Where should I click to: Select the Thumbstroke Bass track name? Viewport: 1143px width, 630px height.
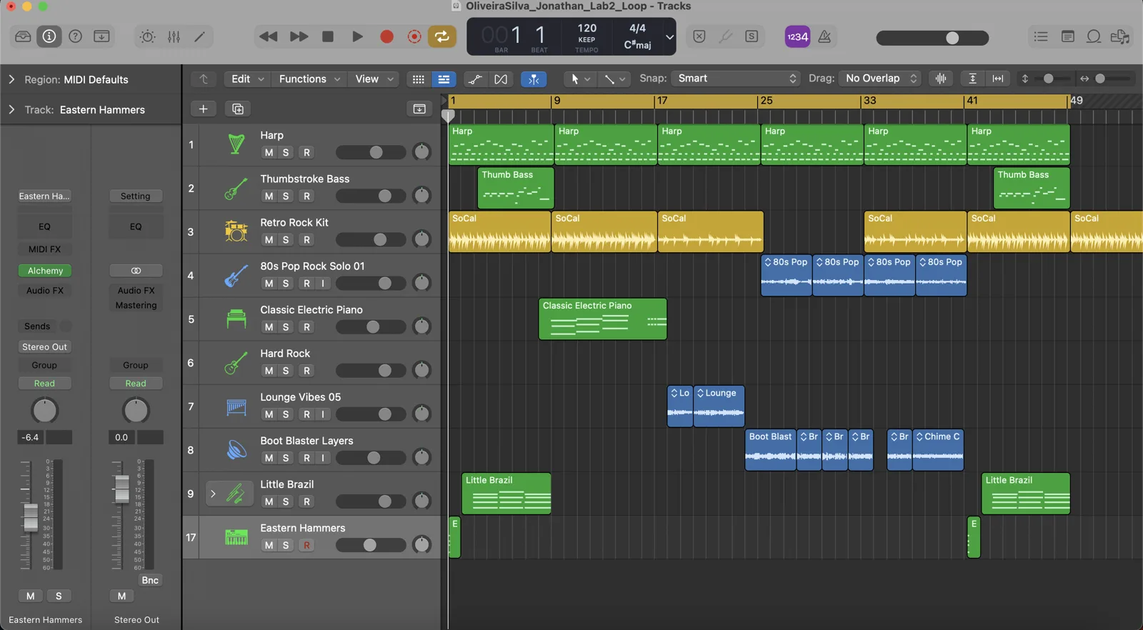coord(305,179)
